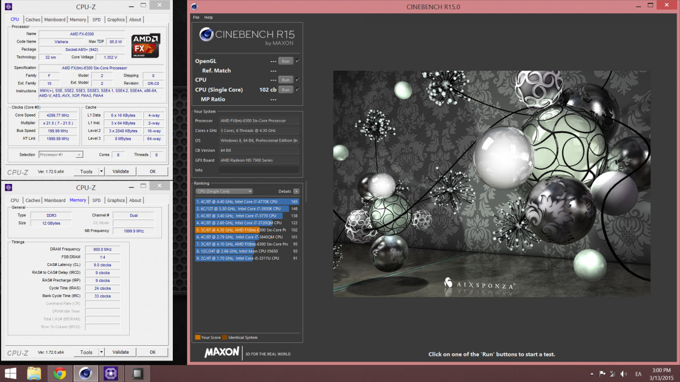Click GFX Board value AMD Radeon HD 7900 Series
The height and width of the screenshot is (382, 680).
tap(258, 160)
